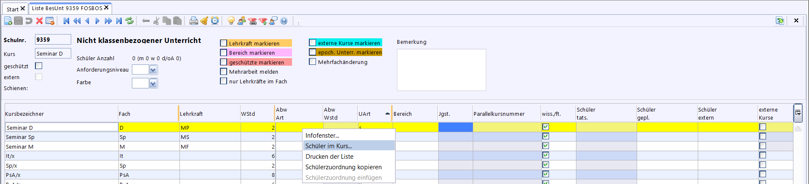Image resolution: width=809 pixels, height=184 pixels.
Task: Enable Lehrkraft markieren checkbox
Action: tap(224, 43)
